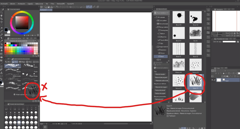The width and height of the screenshot is (240, 129).
Task: Open the Capa(L) menu
Action: (30, 4)
